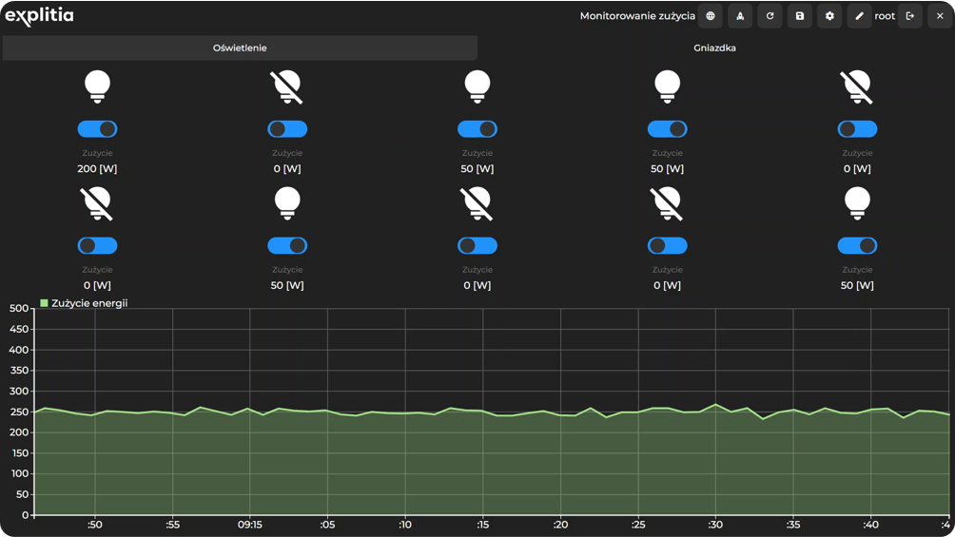Turn off the switch, bottom row fifth column

pos(858,245)
